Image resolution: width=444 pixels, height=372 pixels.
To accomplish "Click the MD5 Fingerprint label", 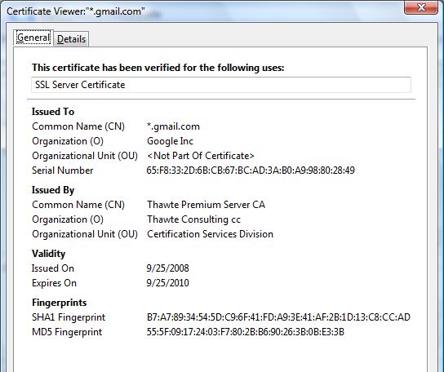I will click(x=67, y=332).
